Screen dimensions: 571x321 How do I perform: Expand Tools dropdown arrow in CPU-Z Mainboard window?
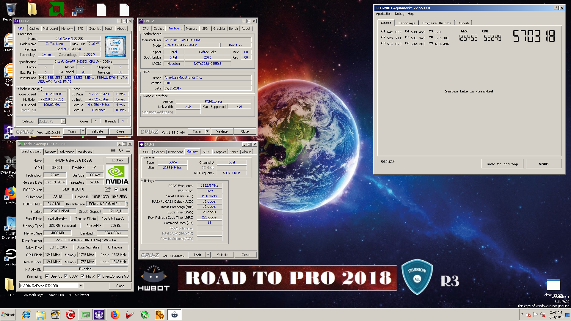(x=208, y=131)
